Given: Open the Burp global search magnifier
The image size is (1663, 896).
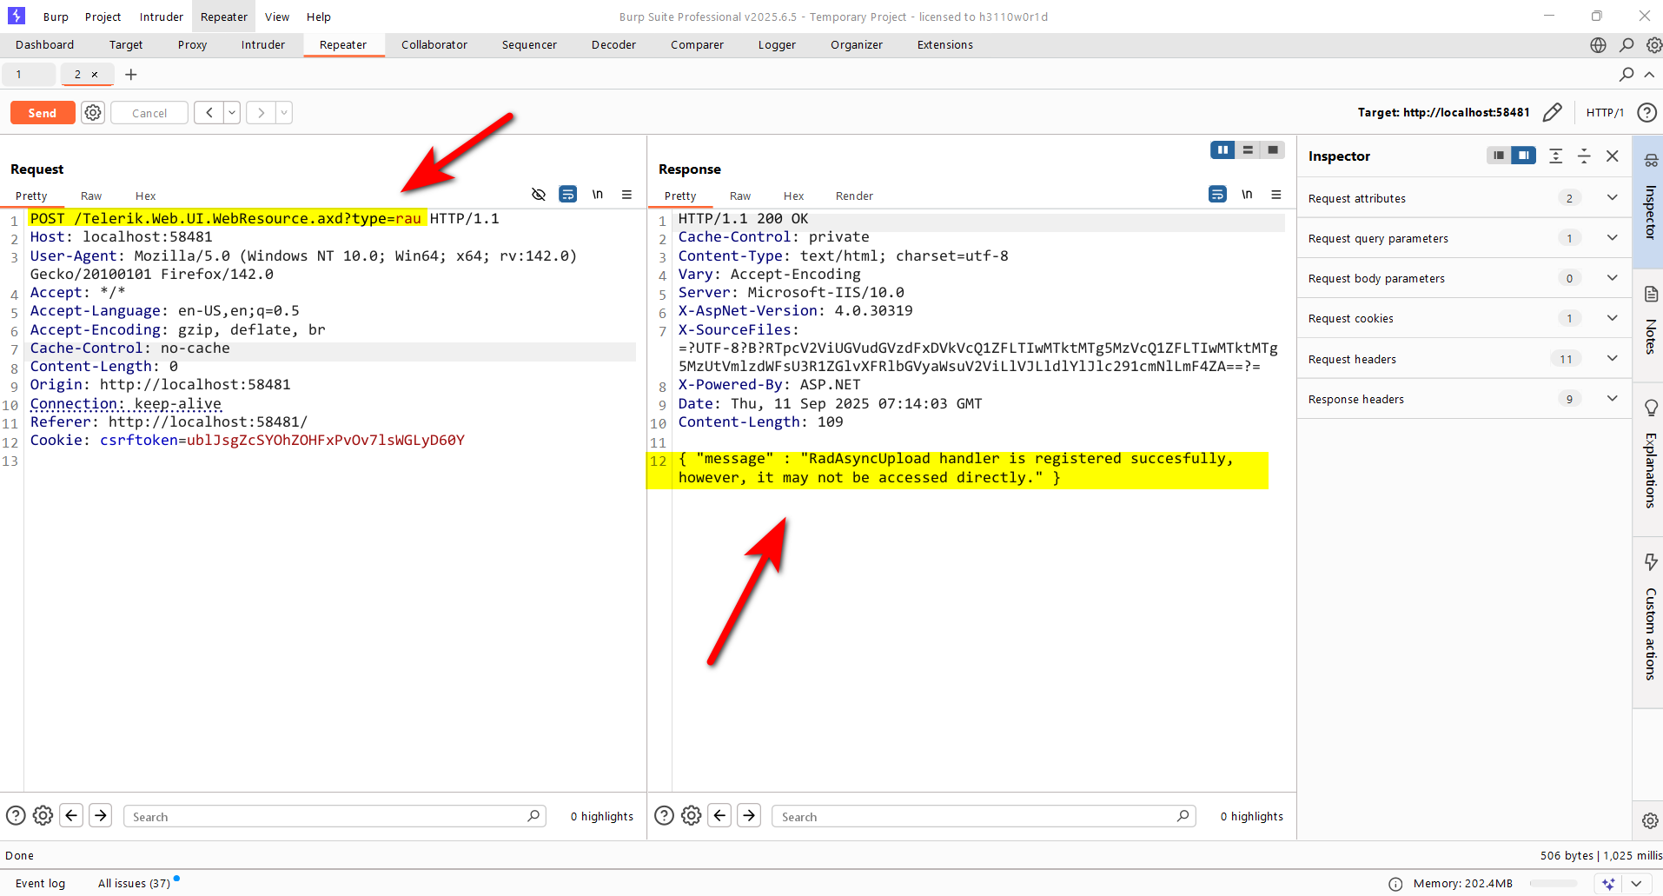Looking at the screenshot, I should pos(1627,45).
